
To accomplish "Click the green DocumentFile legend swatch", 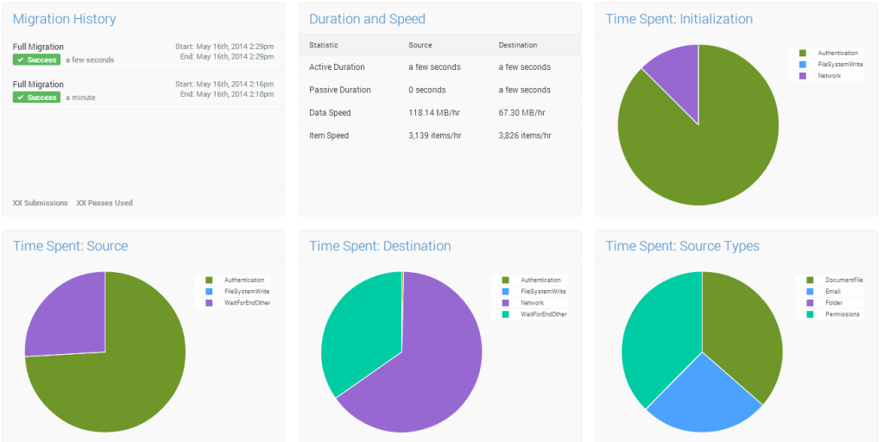I will click(810, 281).
